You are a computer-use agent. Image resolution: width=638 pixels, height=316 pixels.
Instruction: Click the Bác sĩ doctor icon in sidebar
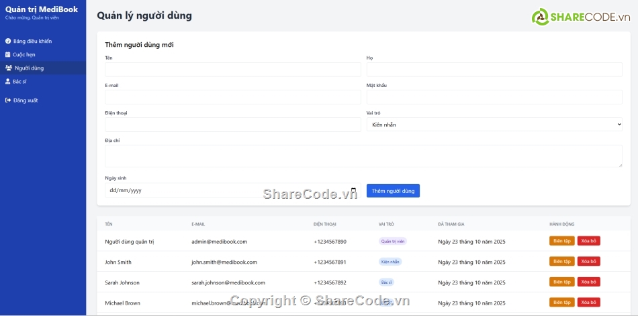[x=8, y=82]
